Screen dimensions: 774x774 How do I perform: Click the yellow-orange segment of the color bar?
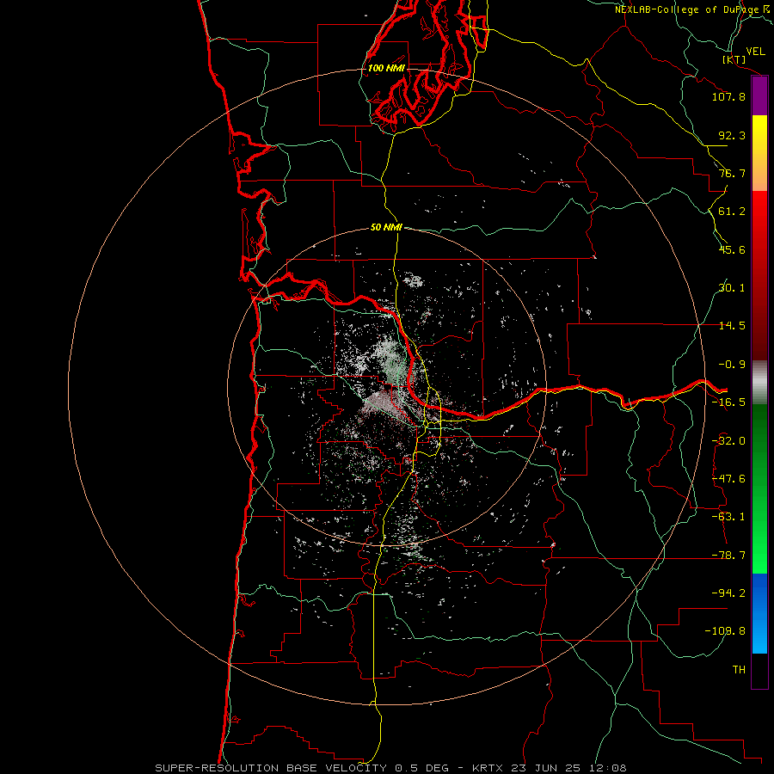click(x=759, y=153)
